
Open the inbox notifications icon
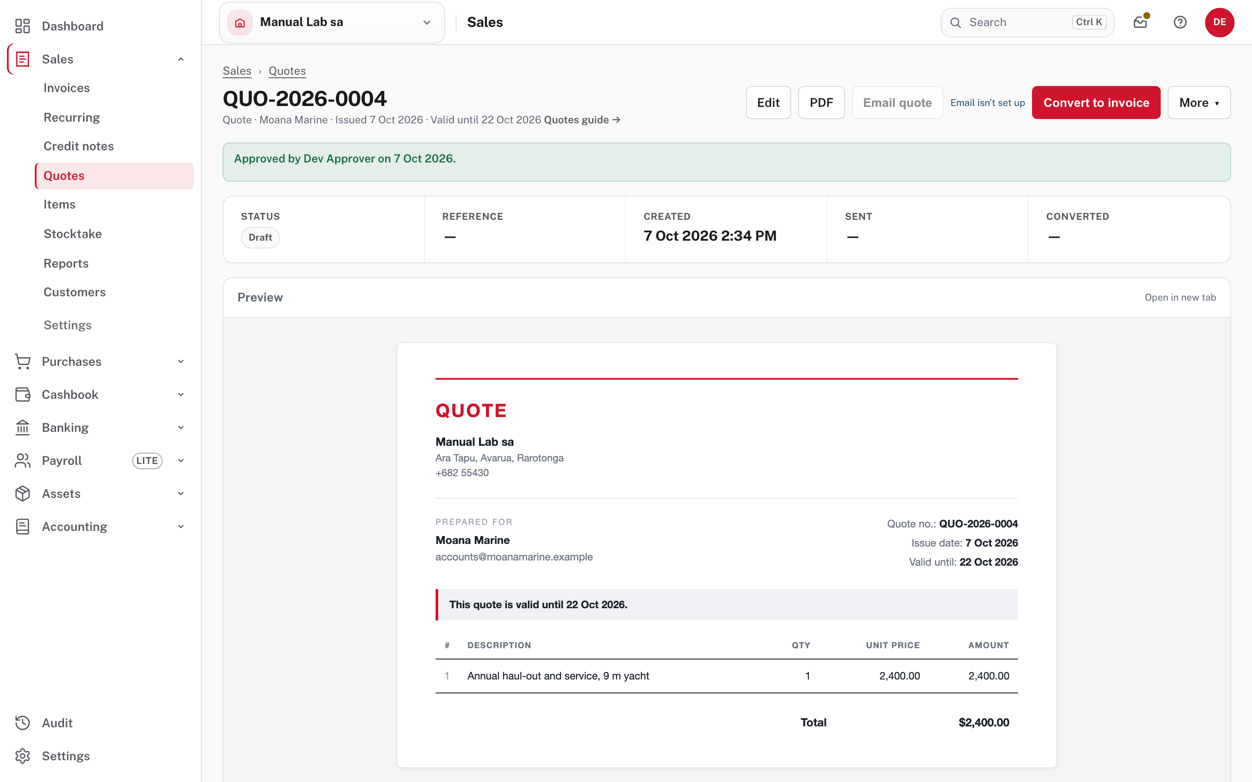(1140, 22)
